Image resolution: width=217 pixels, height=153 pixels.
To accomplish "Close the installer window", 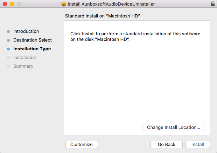I will 5,4.
